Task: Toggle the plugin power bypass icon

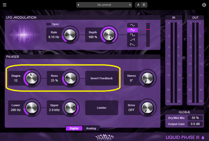Action: 204,5
